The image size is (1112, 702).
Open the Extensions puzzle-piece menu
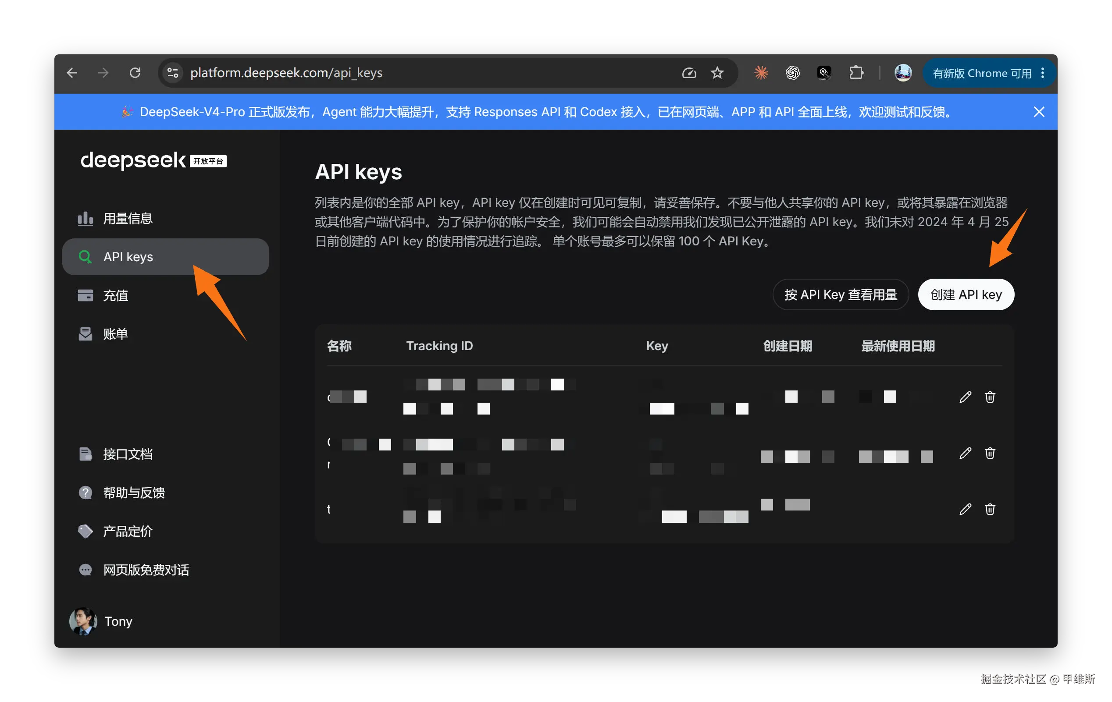tap(855, 73)
